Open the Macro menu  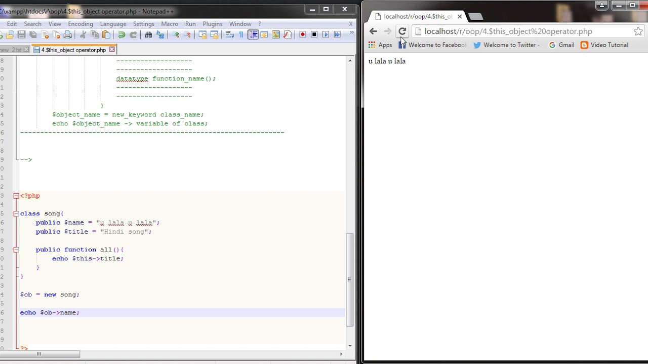point(170,24)
